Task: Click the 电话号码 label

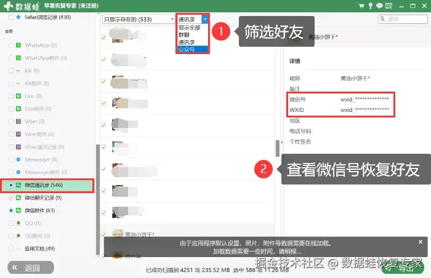Action: click(x=300, y=131)
